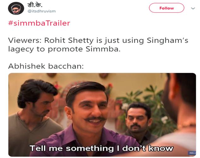Open the cartoon profile avatar with sunglasses
Image resolution: width=200 pixels, height=158 pixels.
[x=16, y=9]
